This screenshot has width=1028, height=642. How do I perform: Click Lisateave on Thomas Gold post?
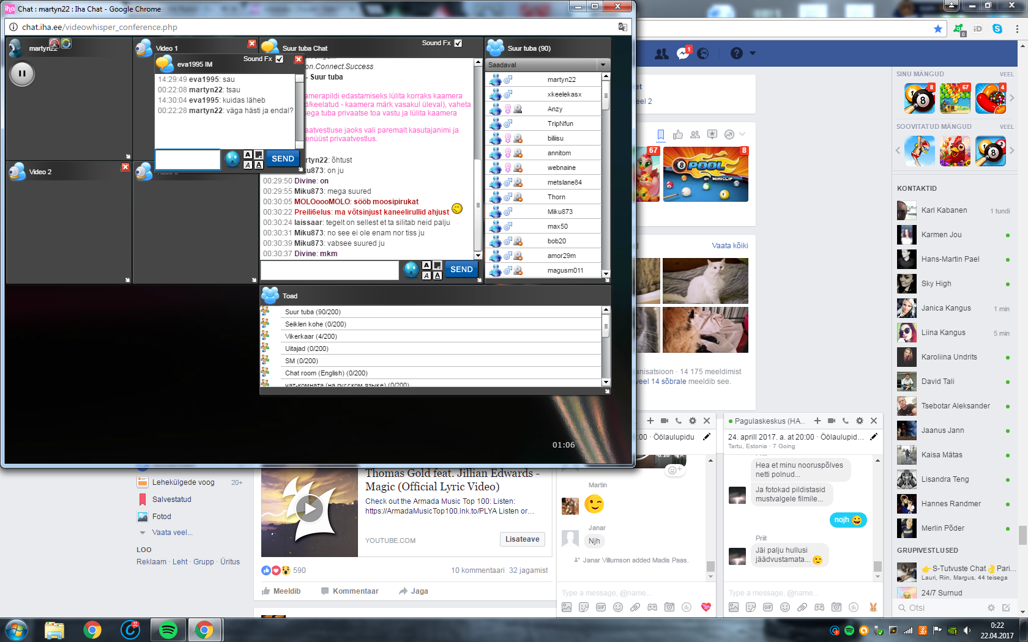tap(522, 539)
